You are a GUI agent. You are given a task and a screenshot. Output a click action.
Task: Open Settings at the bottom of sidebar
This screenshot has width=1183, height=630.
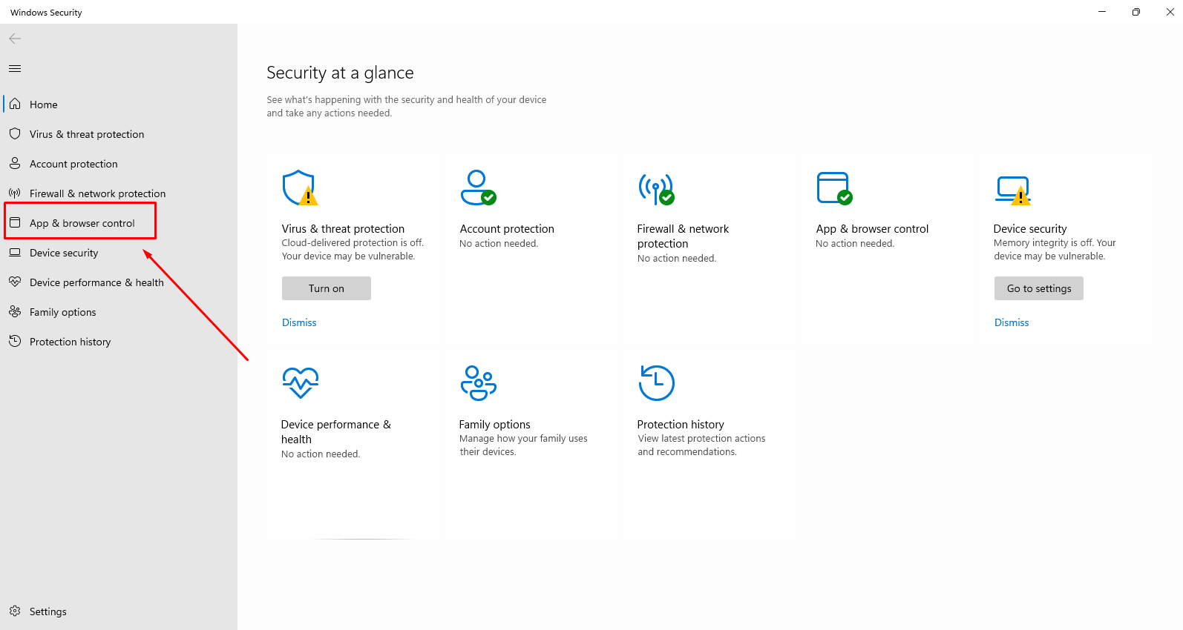pos(47,611)
